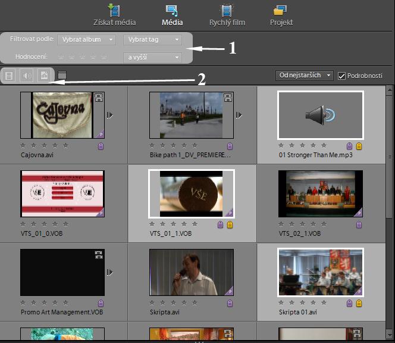Click yellow tag icon under 01 Stronger Than Me.mp3
Image resolution: width=395 pixels, height=343 pixels.
359,146
